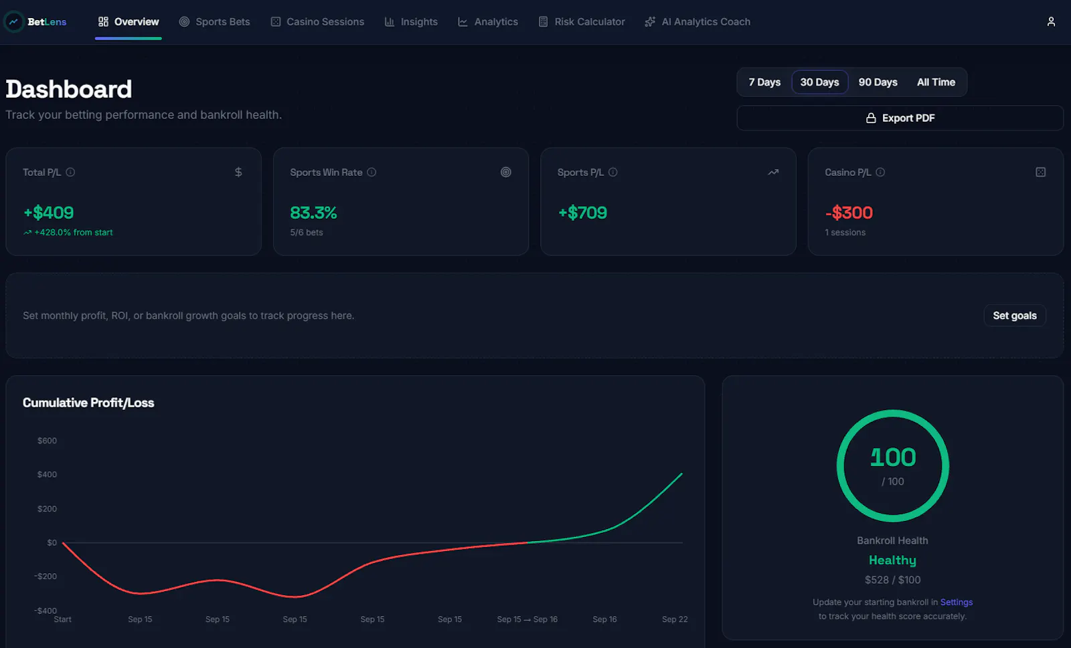The image size is (1071, 648).
Task: Click the target icon on Sports Win Rate card
Action: (506, 172)
